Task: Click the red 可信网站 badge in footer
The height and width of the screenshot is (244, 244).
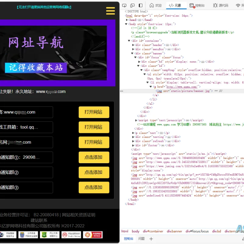Action: pyautogui.click(x=93, y=235)
